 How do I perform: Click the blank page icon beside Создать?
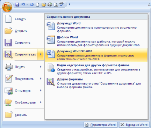click(8, 19)
